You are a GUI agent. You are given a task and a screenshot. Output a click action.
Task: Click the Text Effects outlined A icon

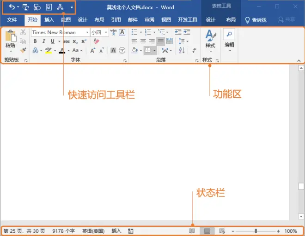pyautogui.click(x=35, y=50)
